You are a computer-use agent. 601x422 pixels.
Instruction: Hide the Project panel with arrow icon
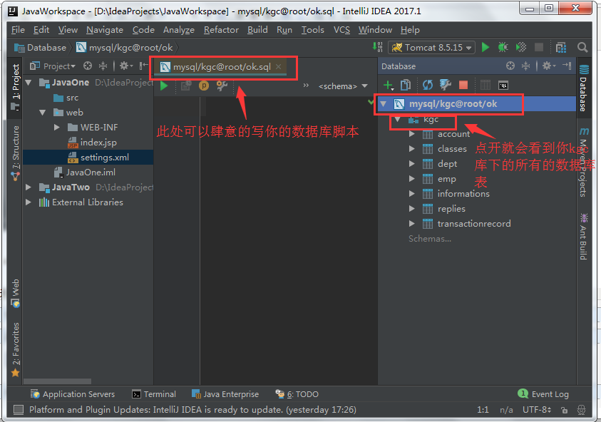tap(143, 66)
